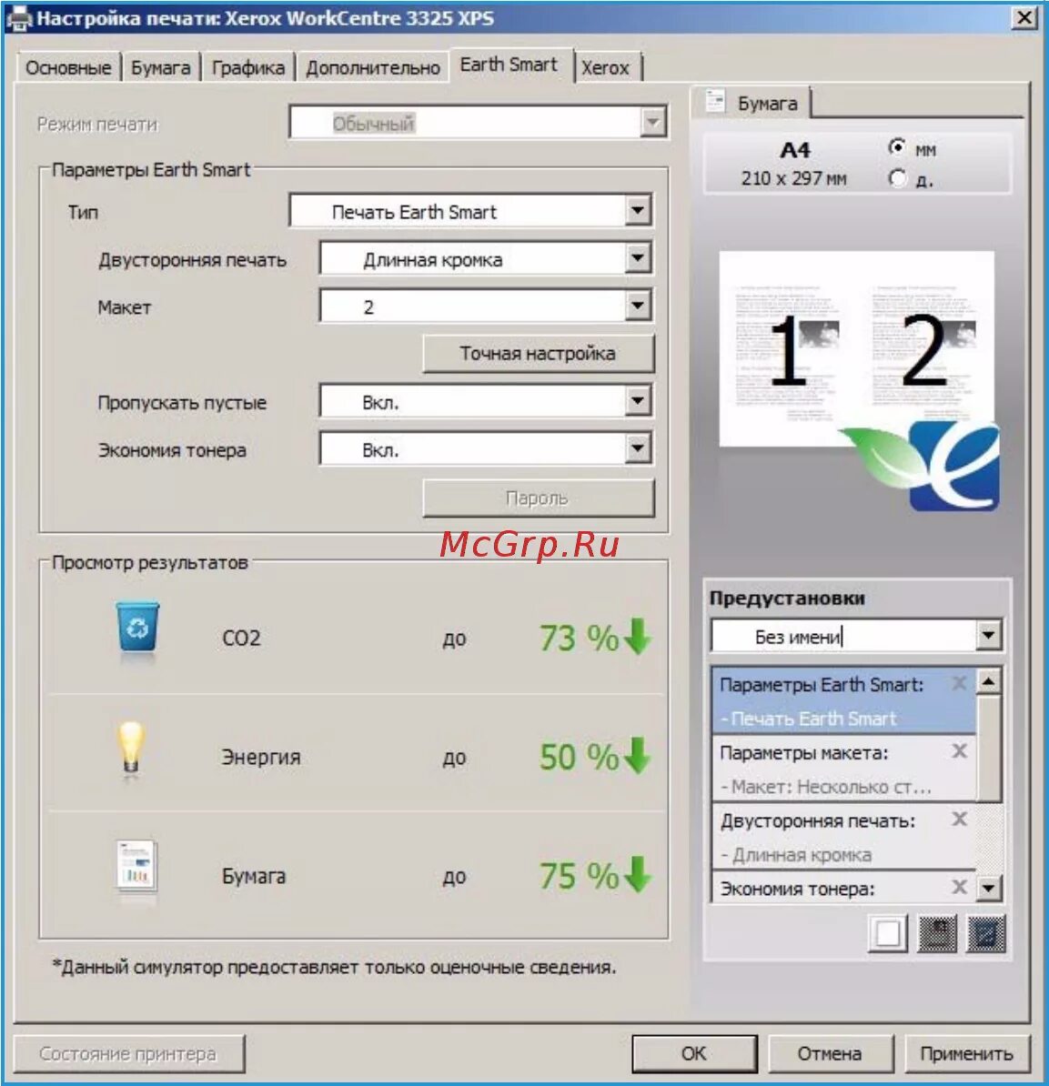Remove the Earth Smart parameters preset entry
Screen dimensions: 1049x1086
(x=959, y=684)
